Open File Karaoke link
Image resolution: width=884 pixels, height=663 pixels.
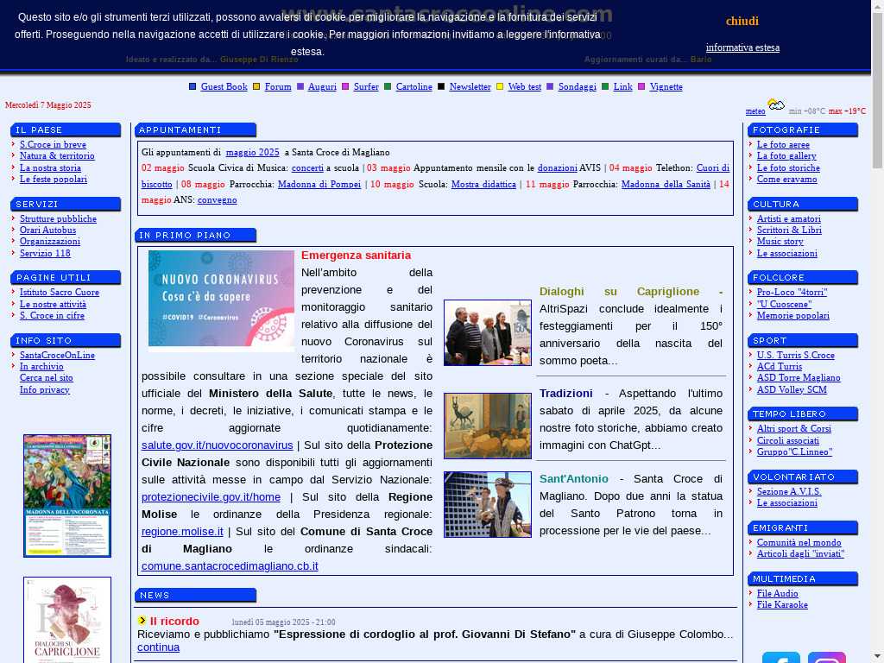(x=782, y=604)
